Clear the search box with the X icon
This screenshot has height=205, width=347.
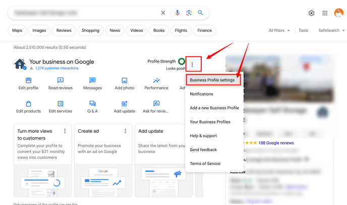pos(163,13)
